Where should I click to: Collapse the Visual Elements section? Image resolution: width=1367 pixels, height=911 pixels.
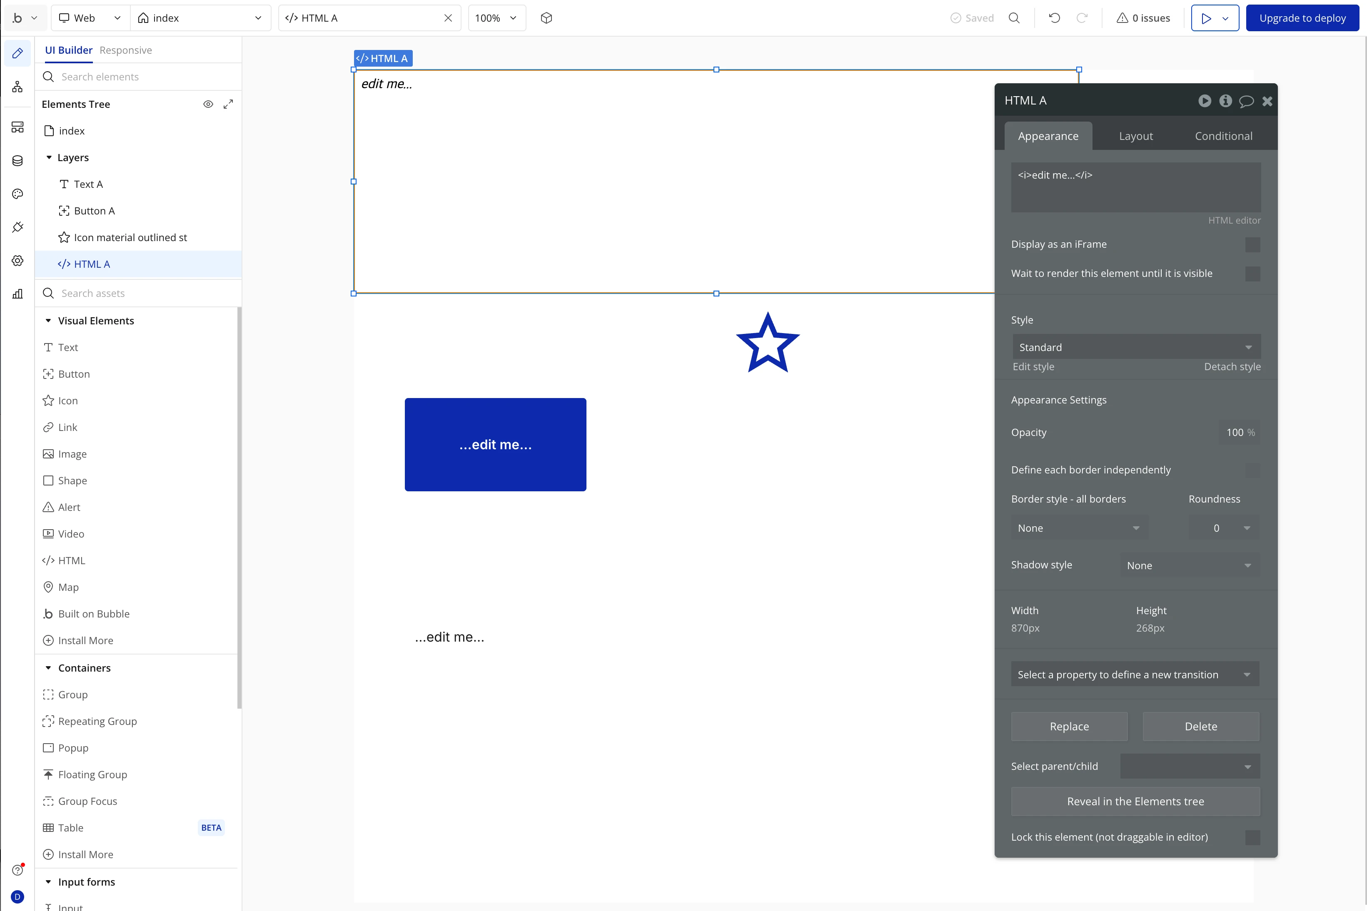(48, 321)
